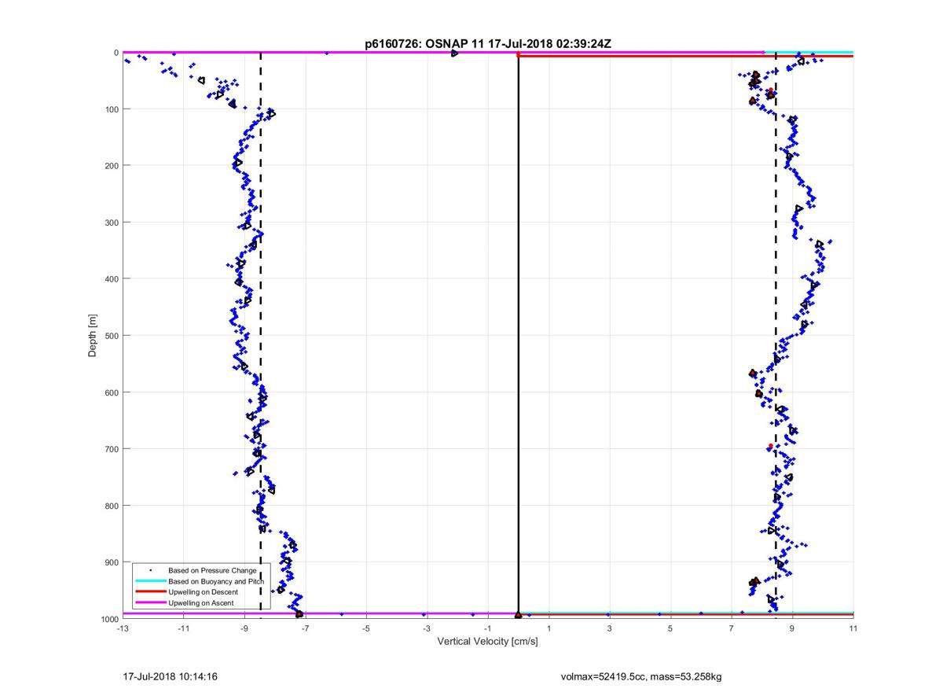Click x-axis tick label -7
This screenshot has width=943, height=696.
305,628
